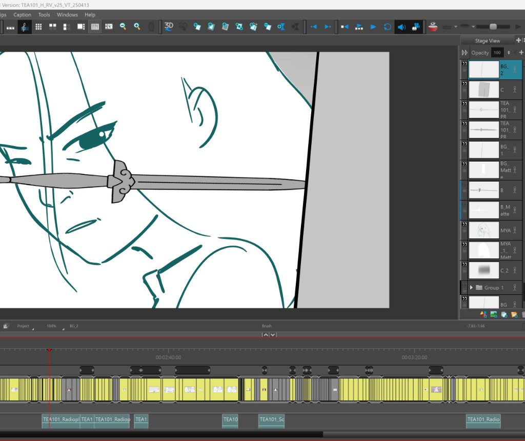
Task: Select the TEA101_Sc audio clip in timeline
Action: coord(271,420)
